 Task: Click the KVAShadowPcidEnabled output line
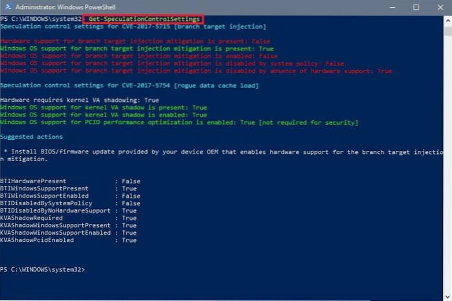69,240
